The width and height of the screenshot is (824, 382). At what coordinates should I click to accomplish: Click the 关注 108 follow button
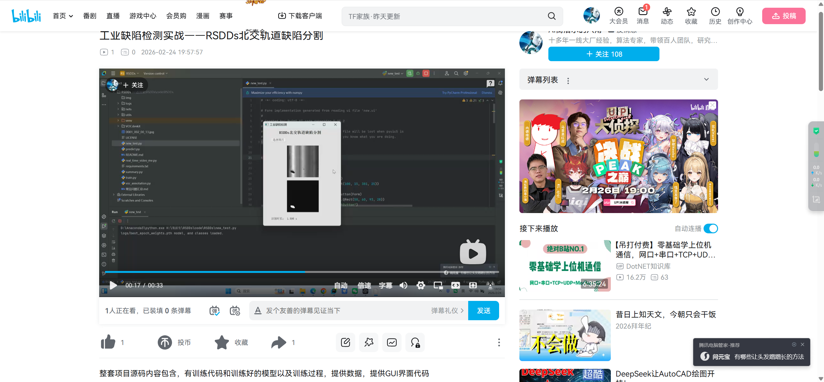click(604, 54)
